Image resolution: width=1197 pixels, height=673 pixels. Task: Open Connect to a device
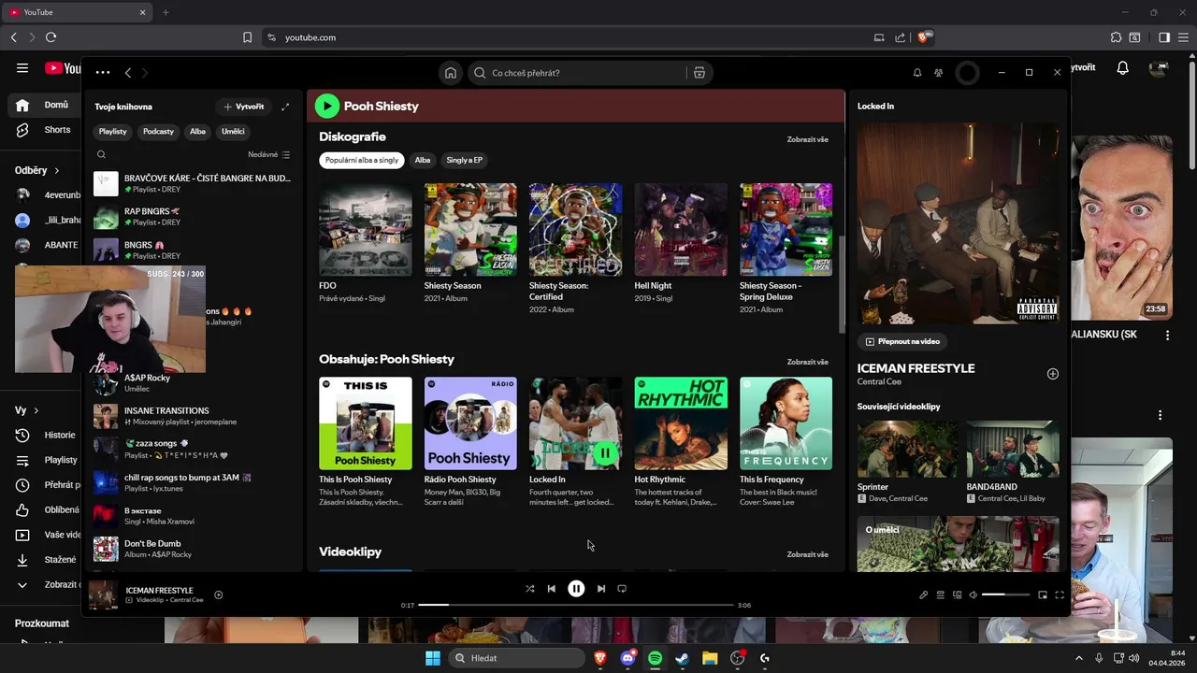(x=957, y=594)
